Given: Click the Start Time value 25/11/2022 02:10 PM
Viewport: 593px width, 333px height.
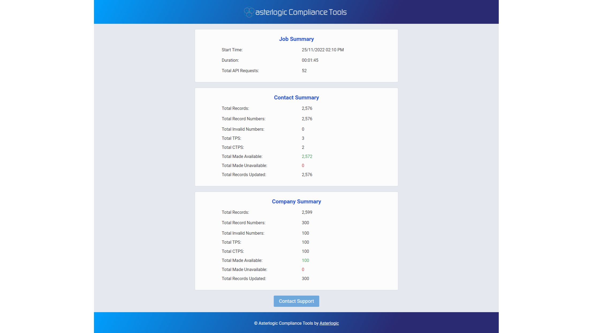Looking at the screenshot, I should click(x=323, y=50).
